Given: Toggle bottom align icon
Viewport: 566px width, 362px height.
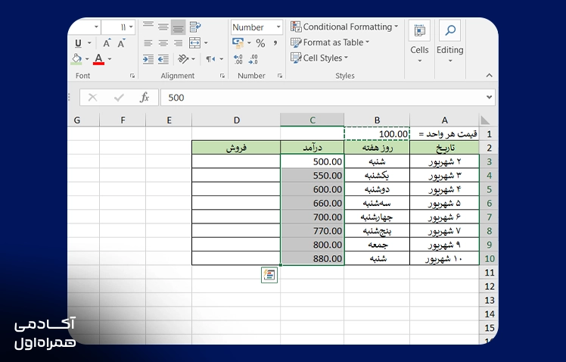Looking at the screenshot, I should point(178,27).
